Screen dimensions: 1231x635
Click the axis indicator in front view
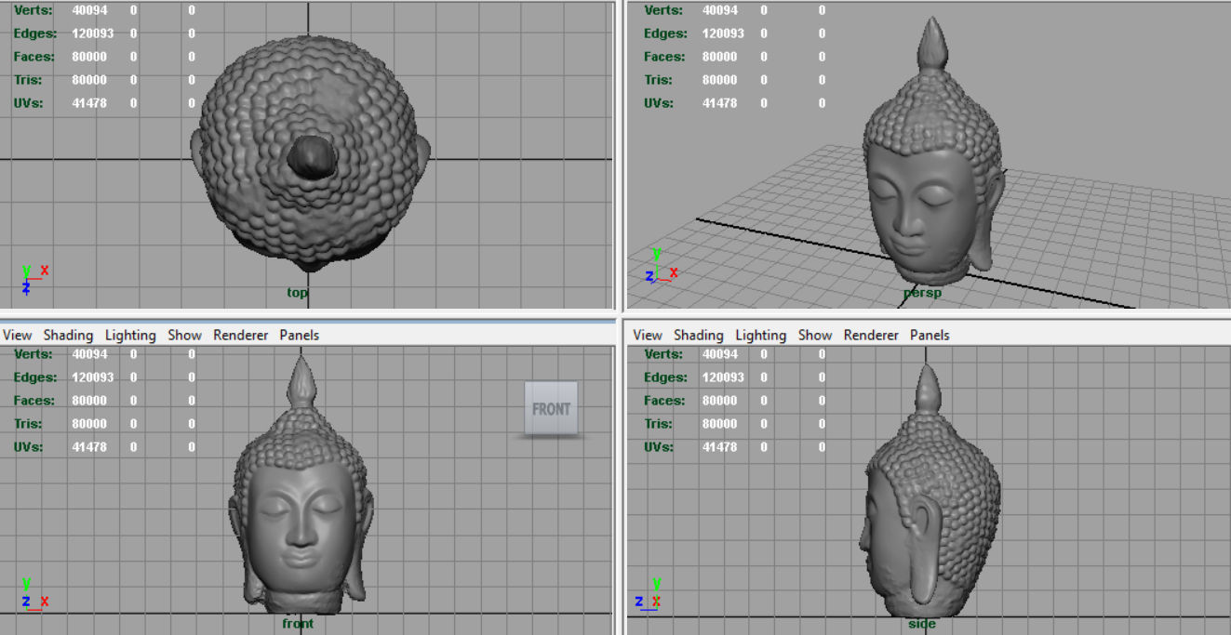(34, 593)
